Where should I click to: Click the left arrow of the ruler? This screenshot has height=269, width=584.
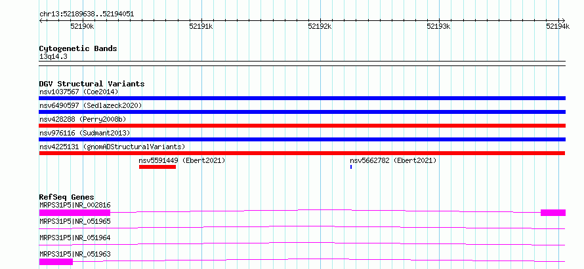tap(41, 20)
